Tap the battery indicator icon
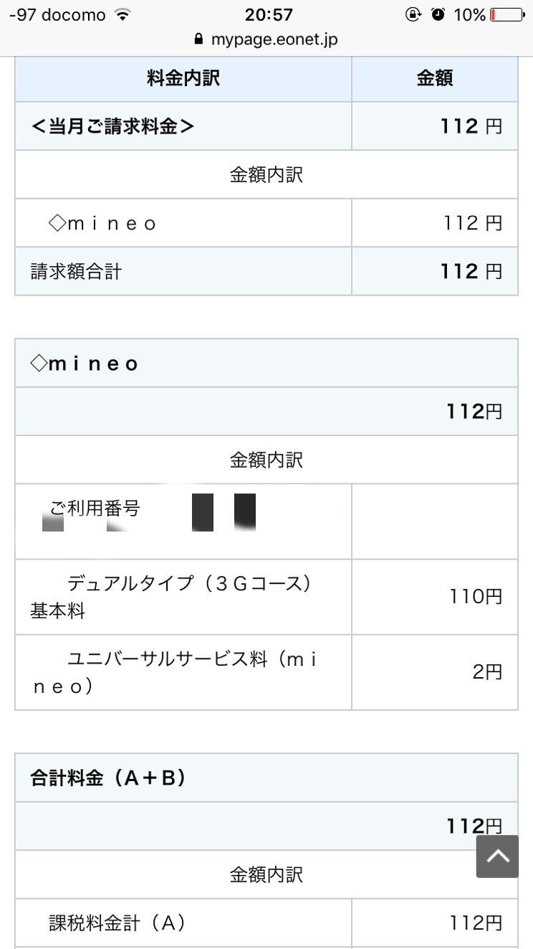533x949 pixels. pos(506,14)
